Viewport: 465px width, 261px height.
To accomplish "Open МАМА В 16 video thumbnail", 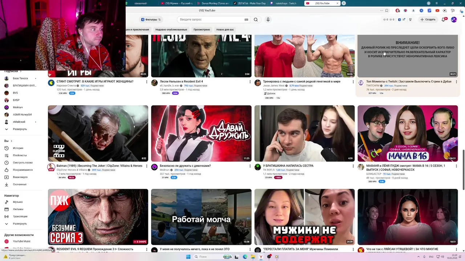I will pos(408,133).
